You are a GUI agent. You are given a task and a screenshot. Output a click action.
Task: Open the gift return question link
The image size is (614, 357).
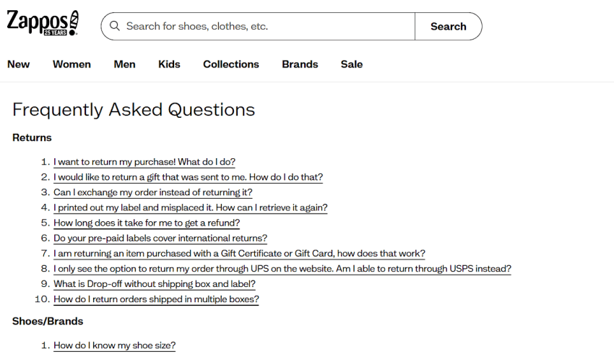pyautogui.click(x=189, y=177)
